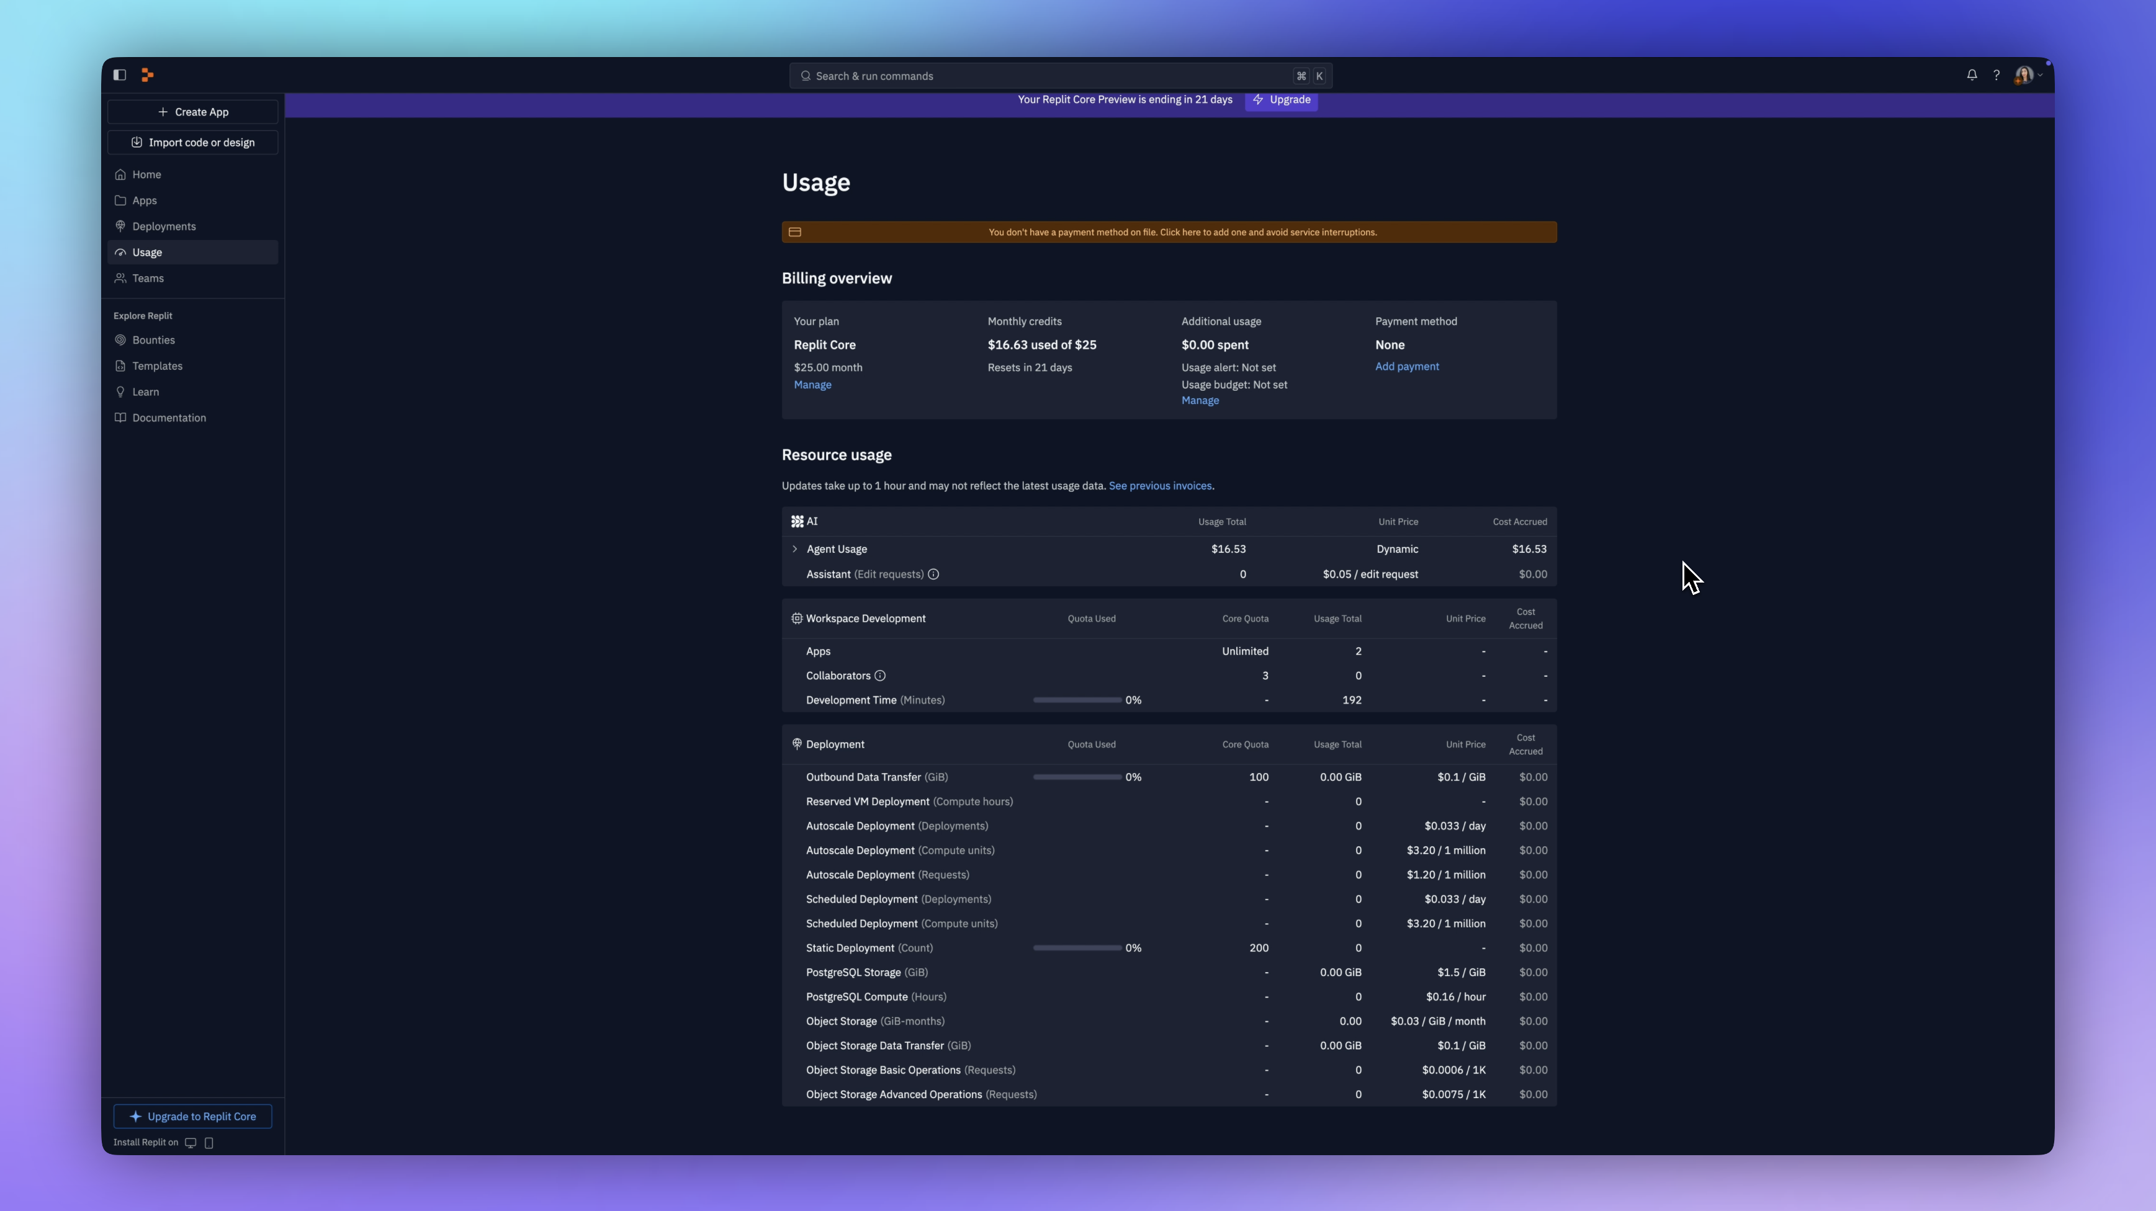The height and width of the screenshot is (1211, 2156).
Task: Click the Learn lightbulb icon
Action: click(x=120, y=393)
